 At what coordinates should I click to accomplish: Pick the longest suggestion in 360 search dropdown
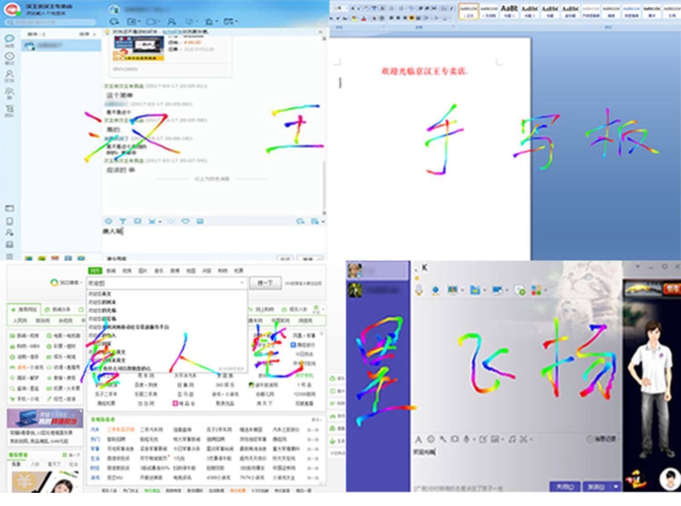[x=128, y=327]
